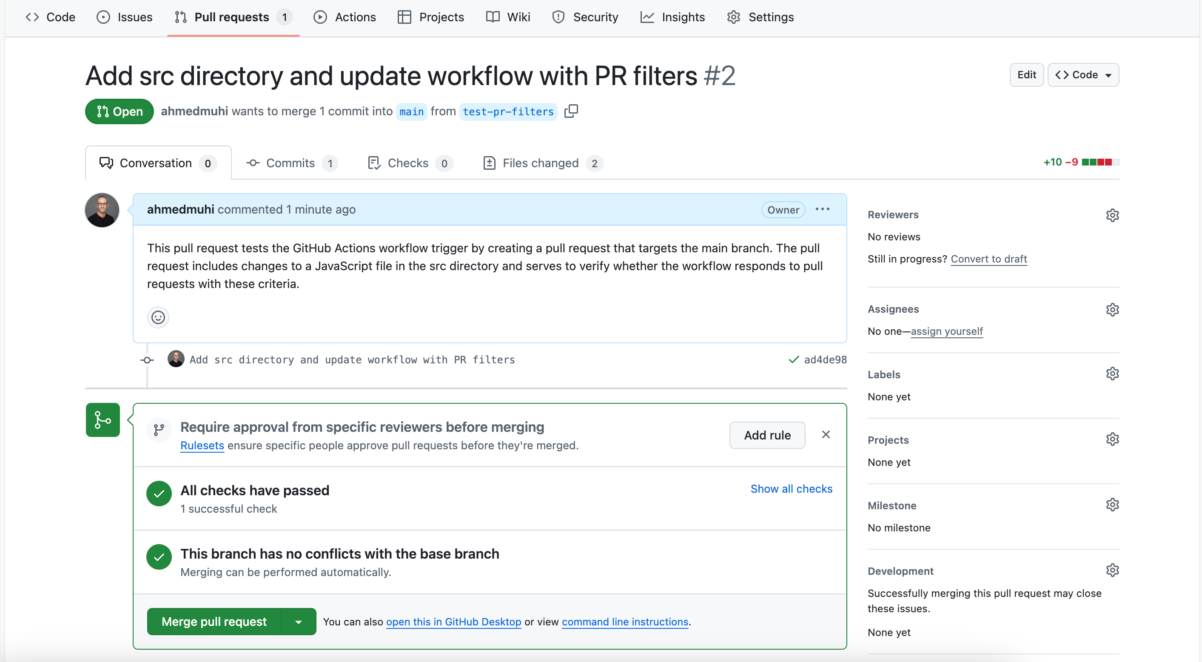Open the Assignees gear settings
Image resolution: width=1202 pixels, height=662 pixels.
[x=1112, y=310]
